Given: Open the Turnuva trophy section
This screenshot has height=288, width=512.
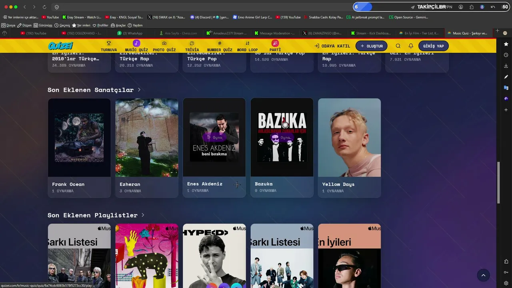Looking at the screenshot, I should [109, 46].
